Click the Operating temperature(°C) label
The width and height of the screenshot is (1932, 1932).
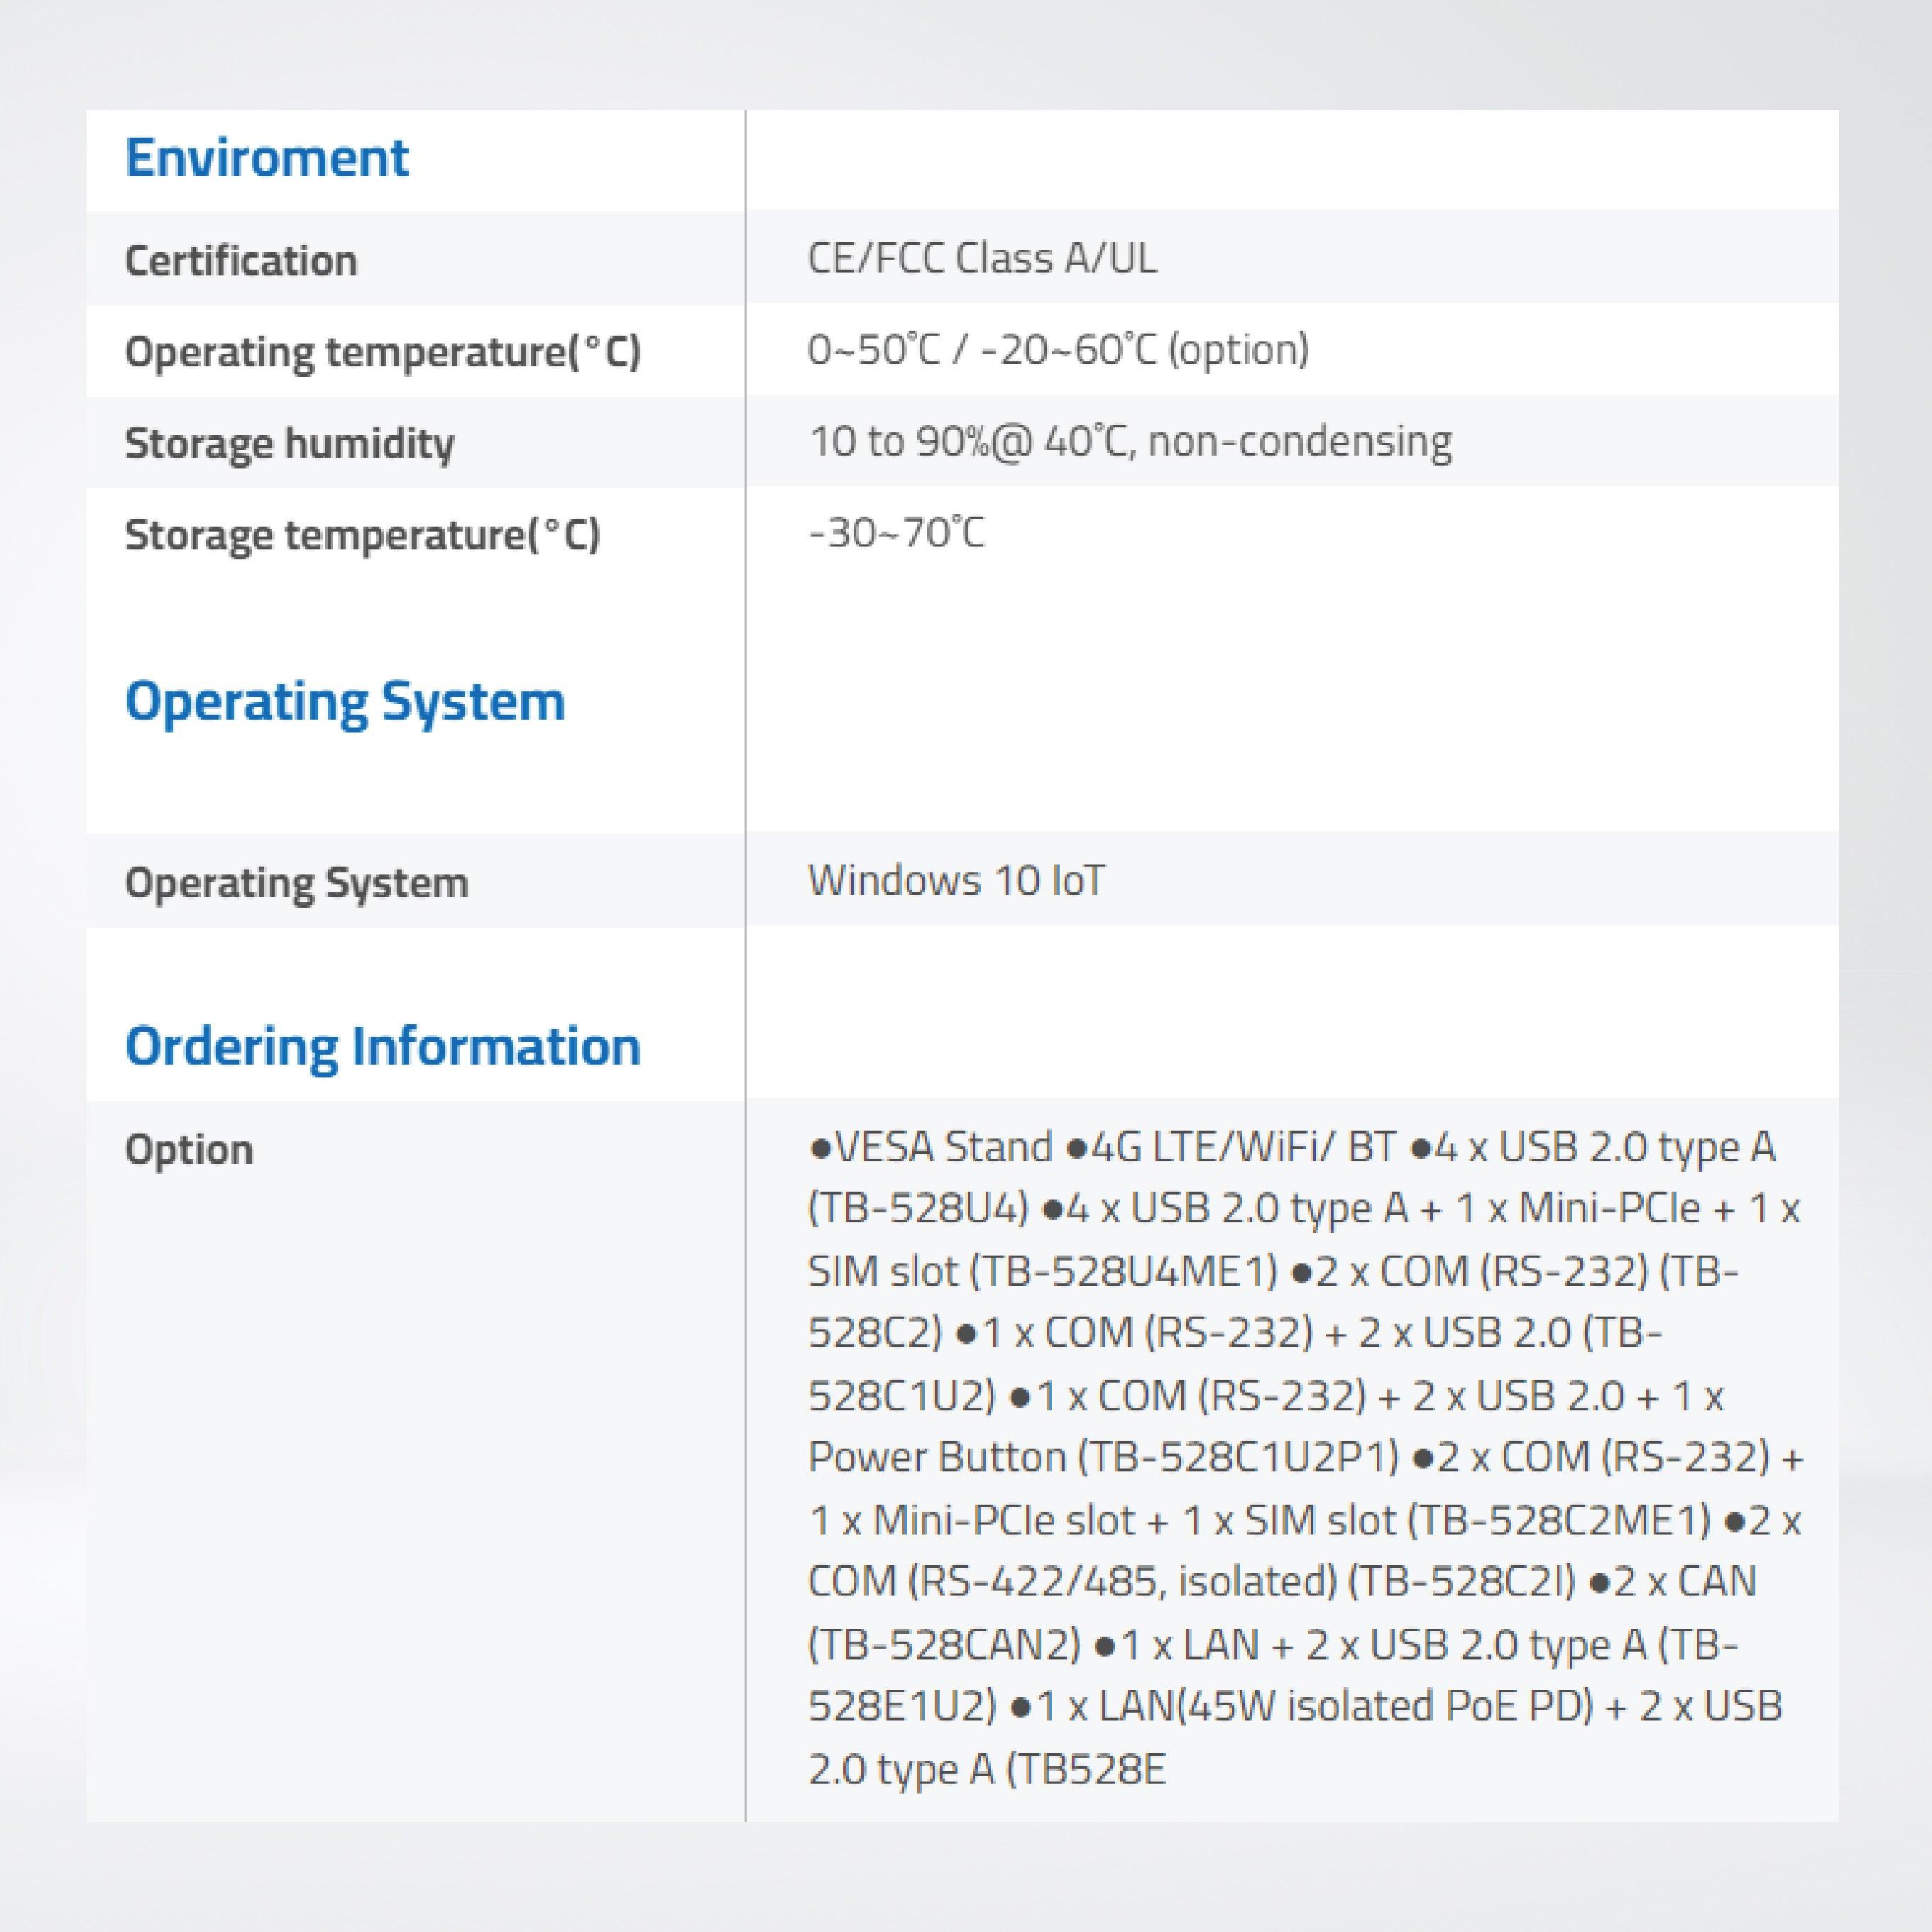(383, 352)
